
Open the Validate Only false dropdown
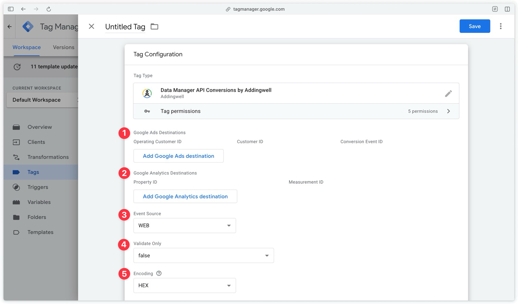coord(203,255)
